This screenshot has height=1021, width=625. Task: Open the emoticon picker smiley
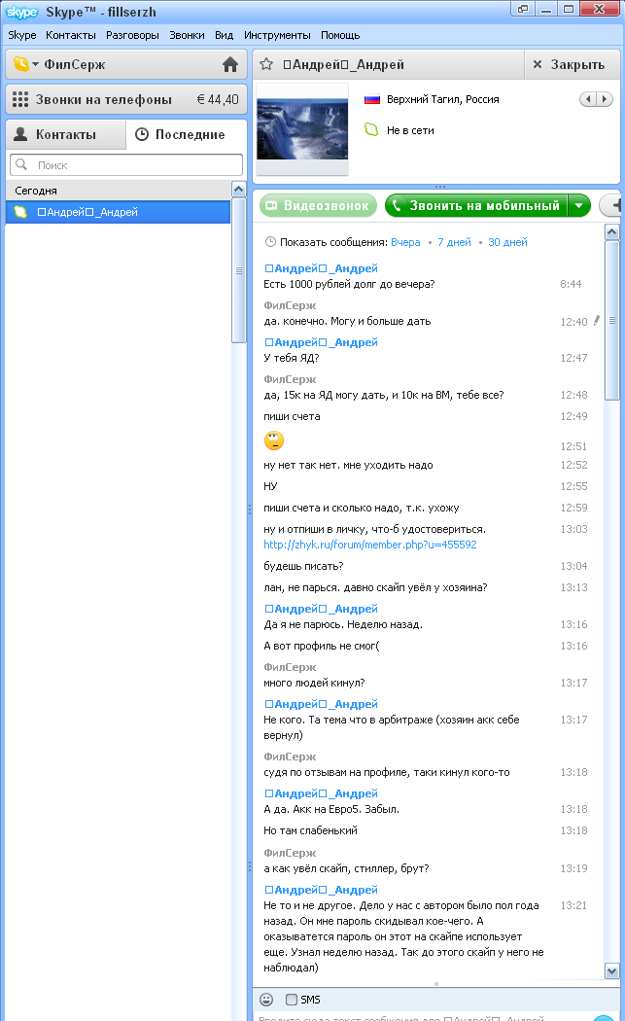click(x=266, y=1000)
